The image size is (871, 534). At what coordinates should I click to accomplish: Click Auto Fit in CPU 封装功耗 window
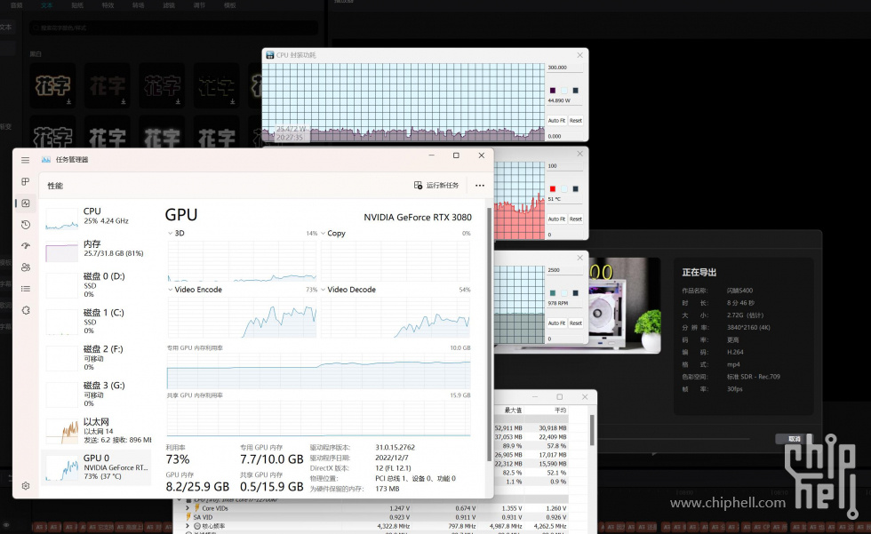[556, 121]
